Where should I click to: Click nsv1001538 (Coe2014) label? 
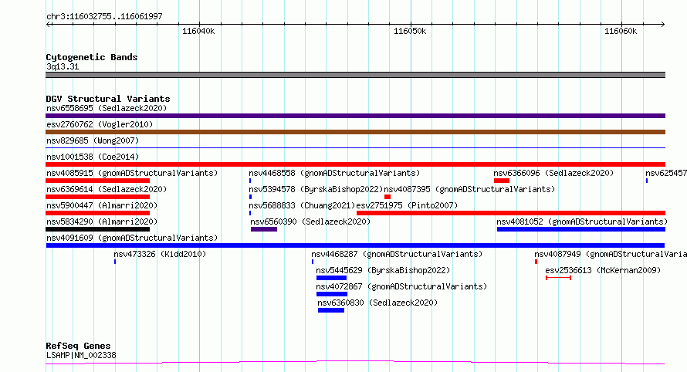93,157
